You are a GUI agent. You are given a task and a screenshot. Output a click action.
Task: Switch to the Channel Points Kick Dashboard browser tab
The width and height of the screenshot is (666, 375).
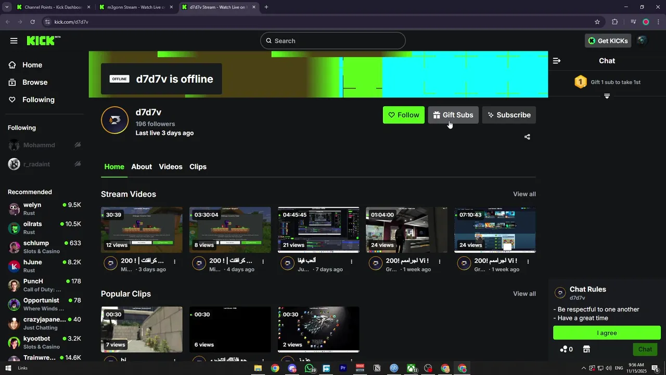pos(54,7)
